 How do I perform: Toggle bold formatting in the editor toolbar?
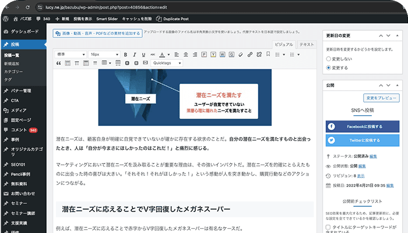pyautogui.click(x=125, y=54)
